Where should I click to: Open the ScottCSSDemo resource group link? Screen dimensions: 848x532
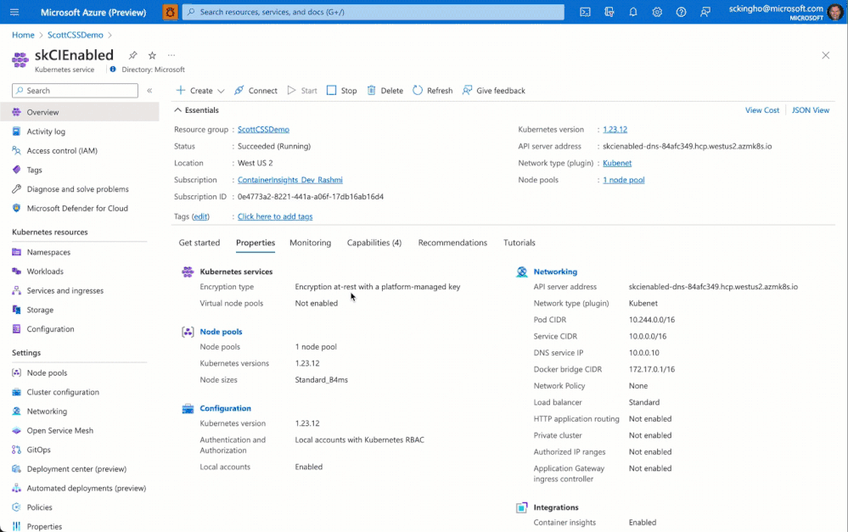pos(263,130)
